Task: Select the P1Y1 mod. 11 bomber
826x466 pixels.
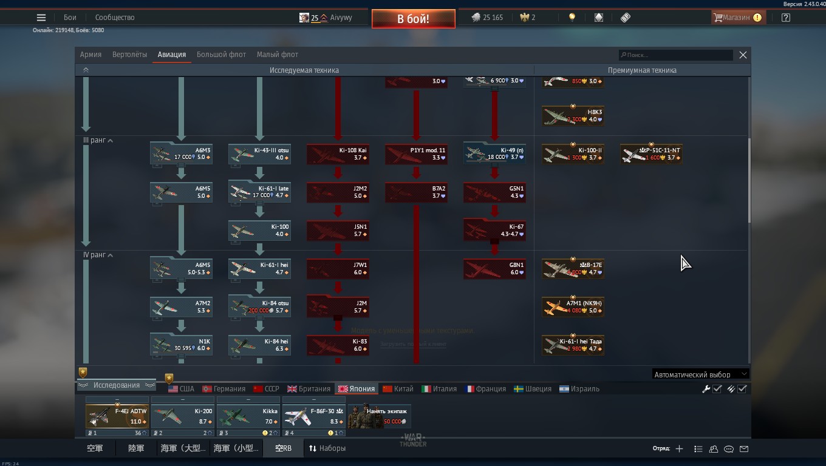Action: (416, 154)
